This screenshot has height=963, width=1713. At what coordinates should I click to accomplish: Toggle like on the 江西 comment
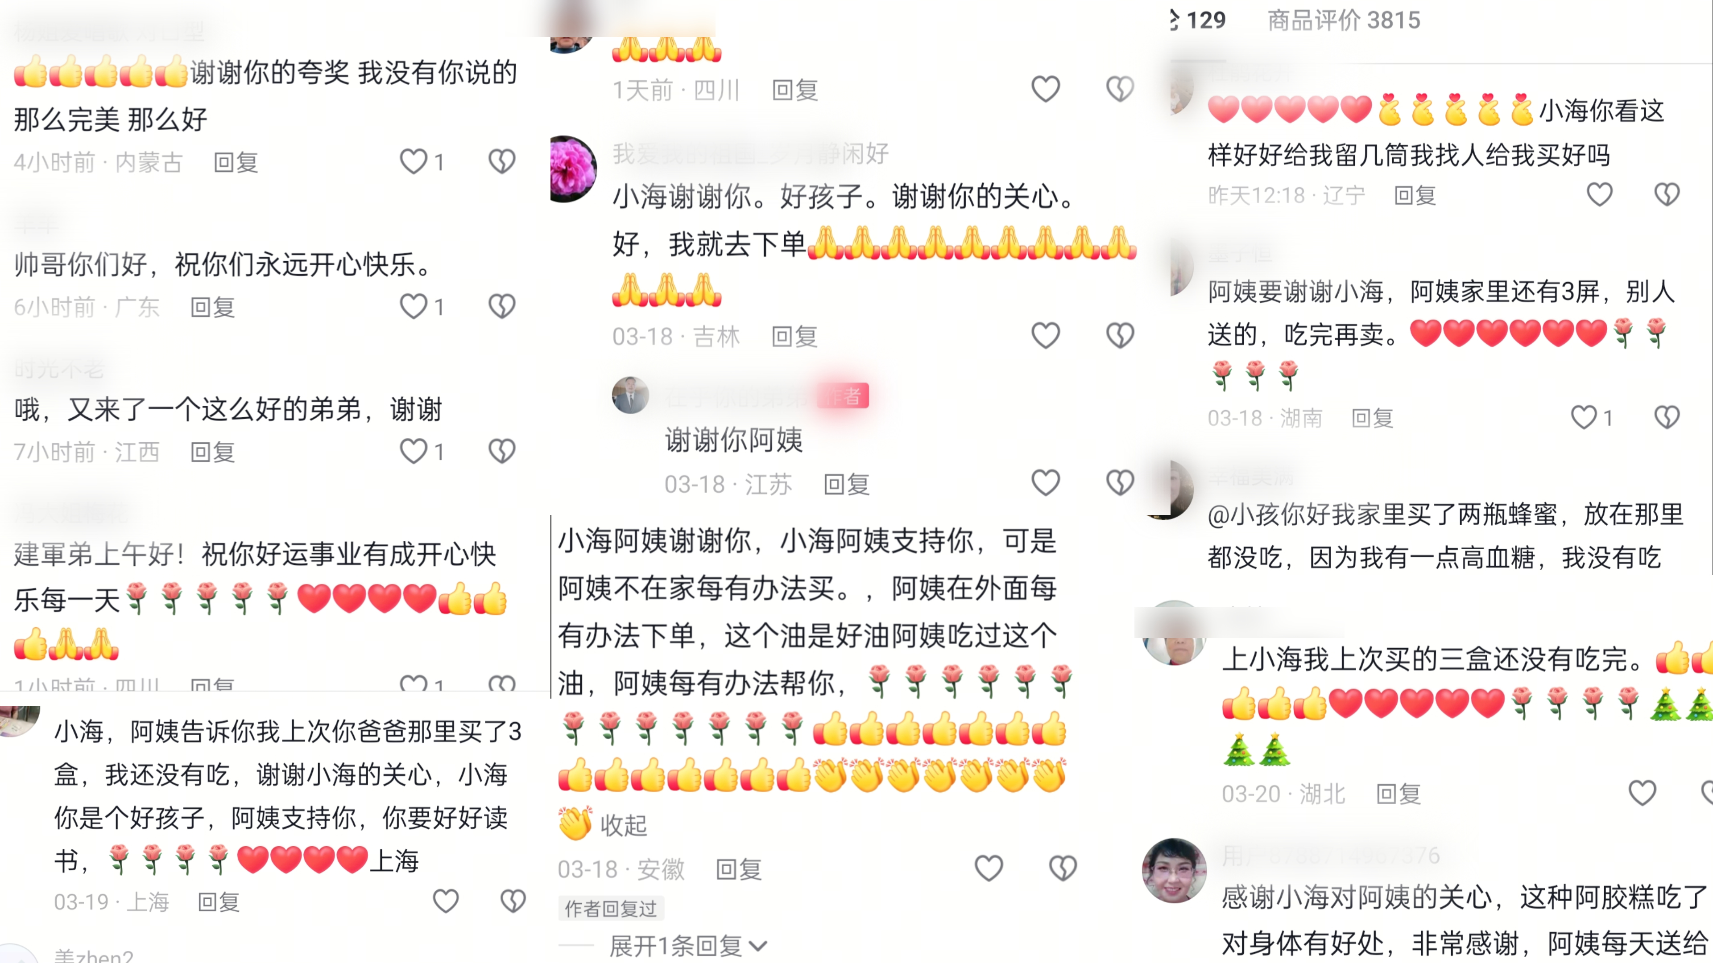(413, 451)
